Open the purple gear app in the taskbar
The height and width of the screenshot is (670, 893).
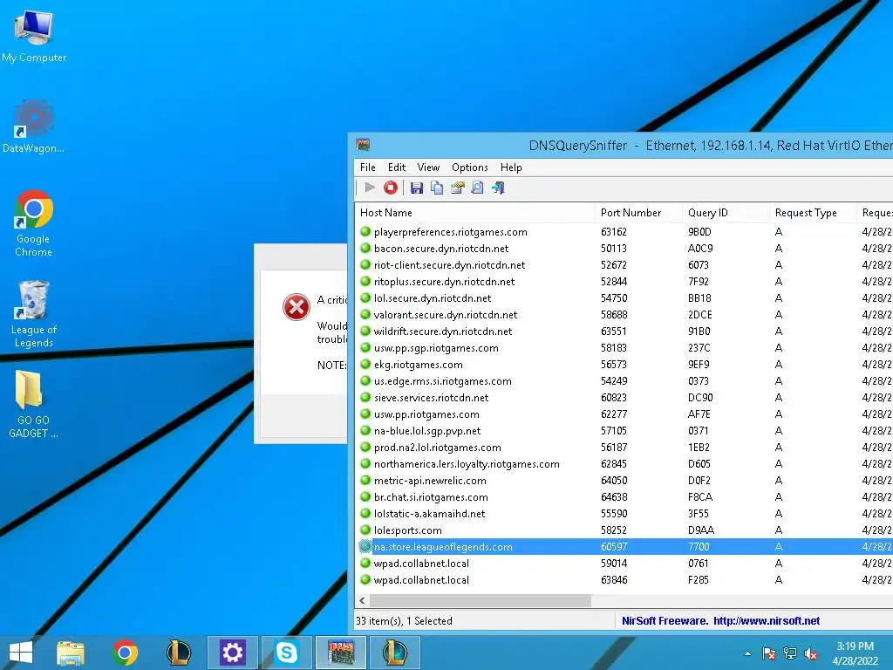pos(232,653)
